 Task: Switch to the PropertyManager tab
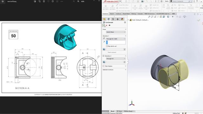pos(109,19)
